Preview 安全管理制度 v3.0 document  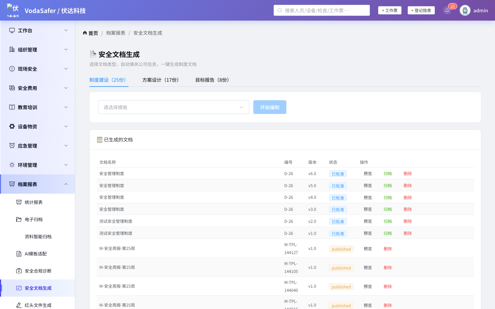[x=368, y=209]
